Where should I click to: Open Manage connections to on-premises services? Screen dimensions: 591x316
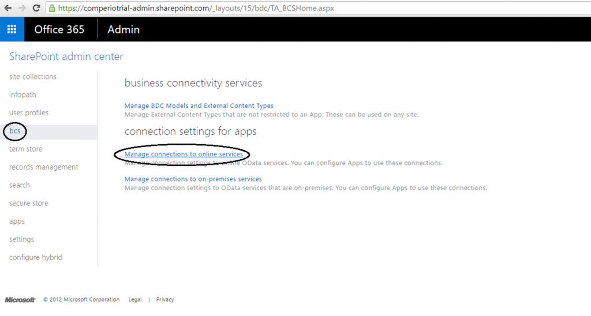(x=193, y=179)
